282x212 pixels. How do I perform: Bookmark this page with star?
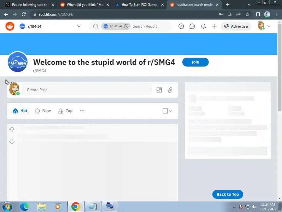pyautogui.click(x=247, y=14)
